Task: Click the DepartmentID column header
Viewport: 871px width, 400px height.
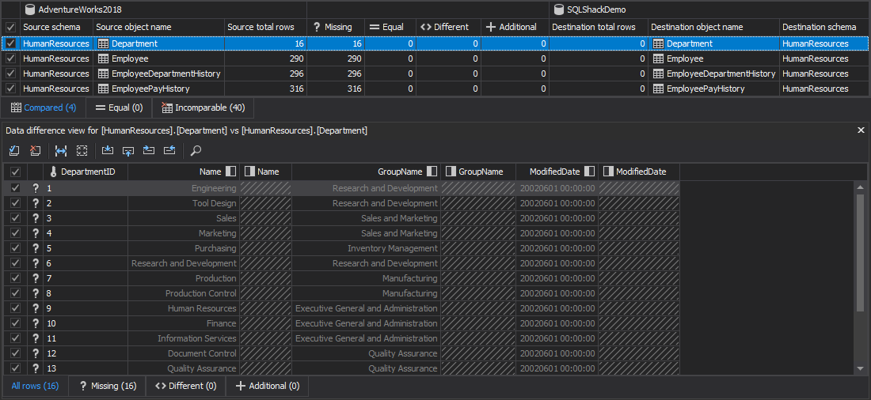Action: [87, 172]
